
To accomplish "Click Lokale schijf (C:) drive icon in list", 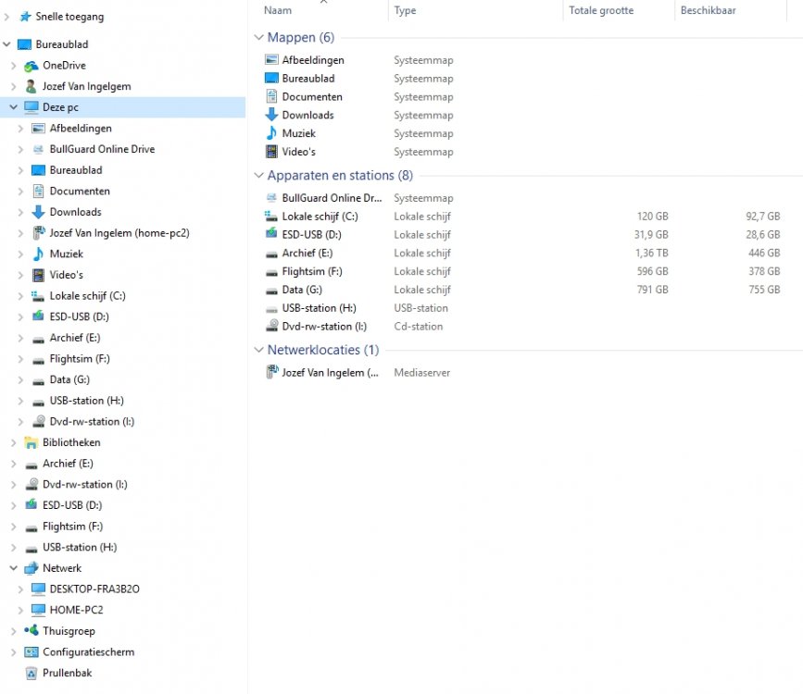I will click(271, 216).
